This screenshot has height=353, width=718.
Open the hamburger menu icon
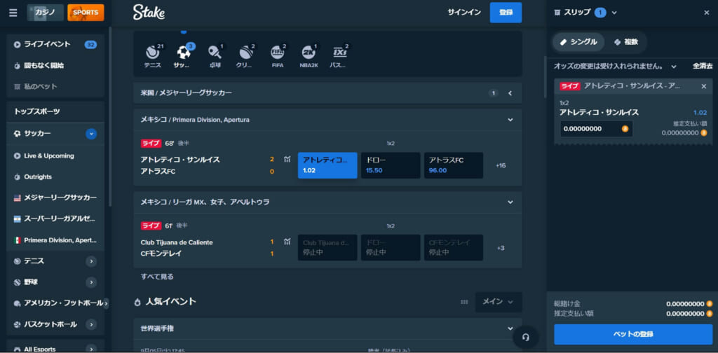click(x=13, y=13)
